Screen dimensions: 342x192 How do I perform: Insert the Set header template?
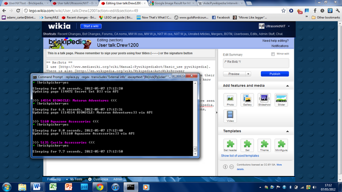(x=230, y=145)
